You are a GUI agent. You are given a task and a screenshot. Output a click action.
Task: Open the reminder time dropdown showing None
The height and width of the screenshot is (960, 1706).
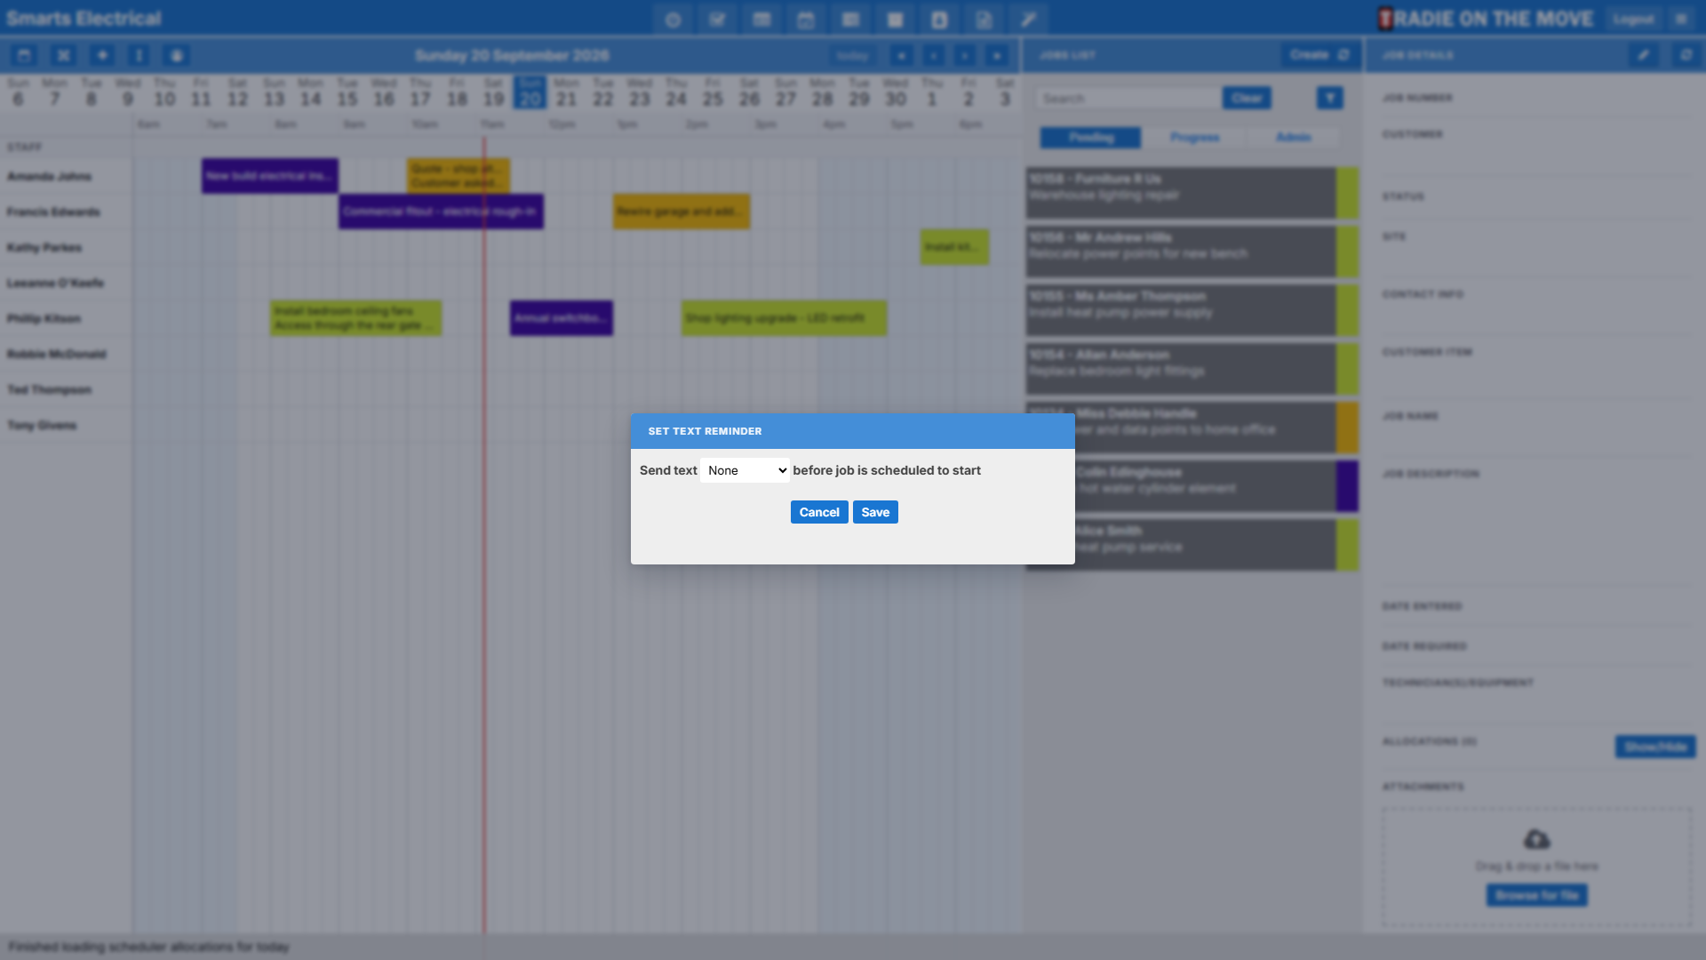tap(745, 470)
